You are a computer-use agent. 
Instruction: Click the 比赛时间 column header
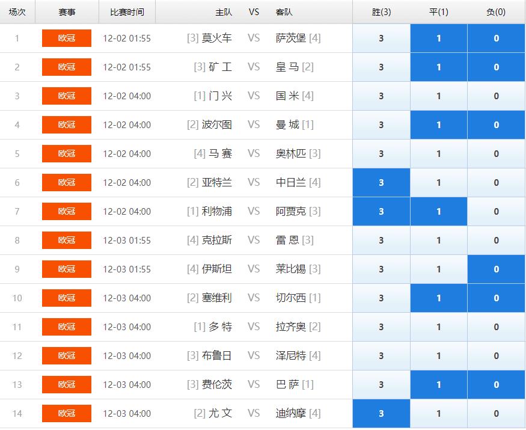click(127, 12)
